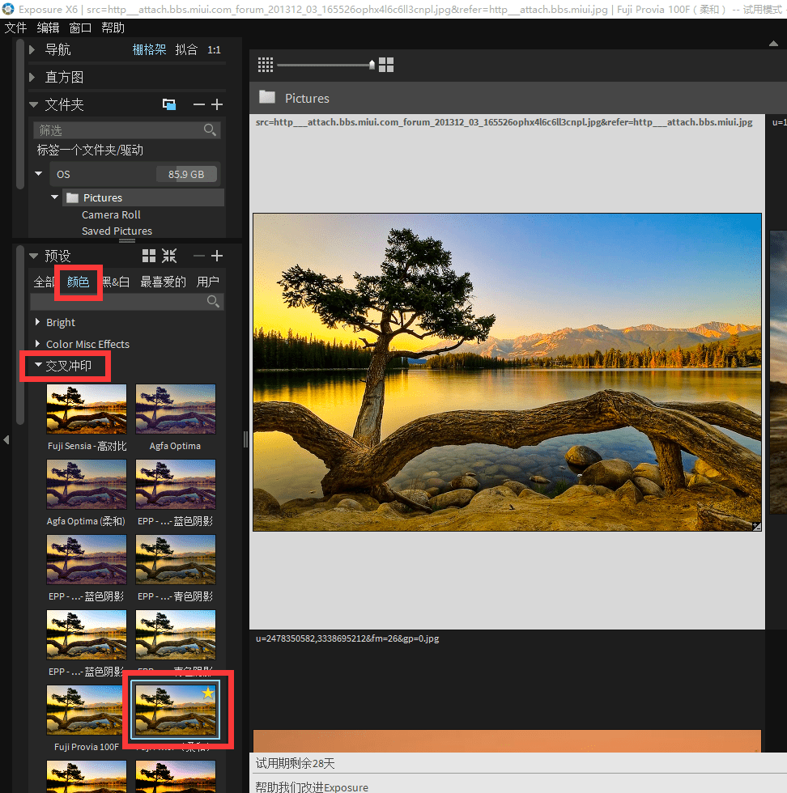Click the u=2478350582 filename label
The height and width of the screenshot is (793, 787).
347,638
